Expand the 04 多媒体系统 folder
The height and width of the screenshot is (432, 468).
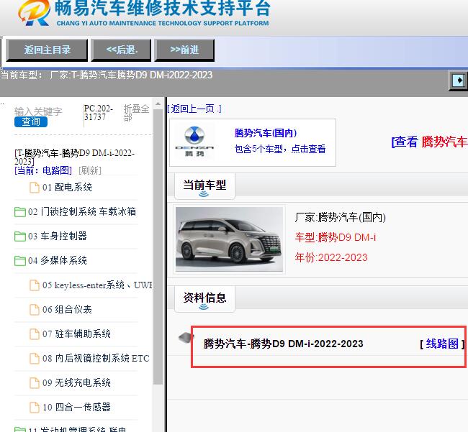[x=20, y=261]
